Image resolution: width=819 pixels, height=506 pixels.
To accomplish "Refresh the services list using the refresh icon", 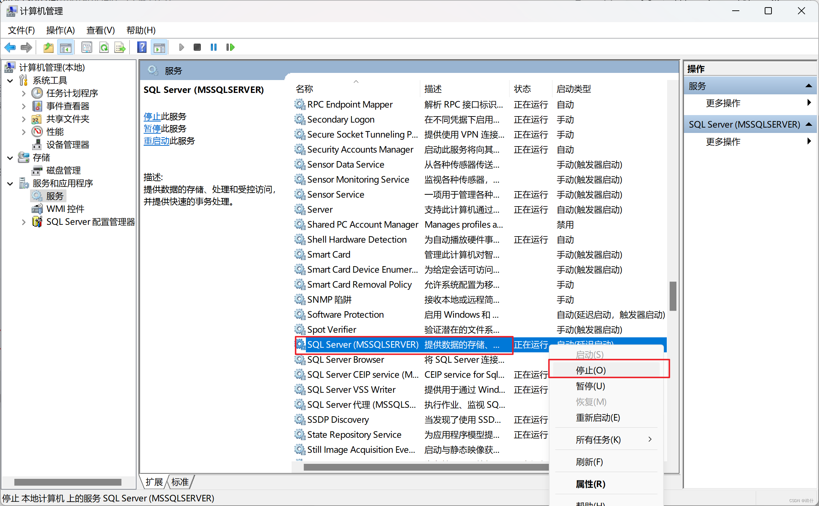I will [x=104, y=47].
